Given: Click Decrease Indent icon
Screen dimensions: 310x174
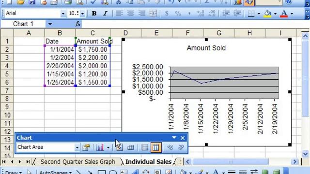Looking at the screenshot, I should pyautogui.click(x=226, y=14).
